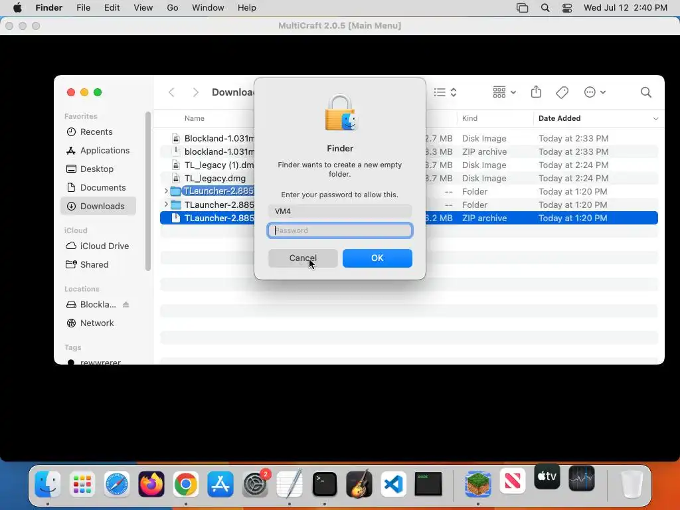Click the Share icon in Finder toolbar

(x=536, y=92)
